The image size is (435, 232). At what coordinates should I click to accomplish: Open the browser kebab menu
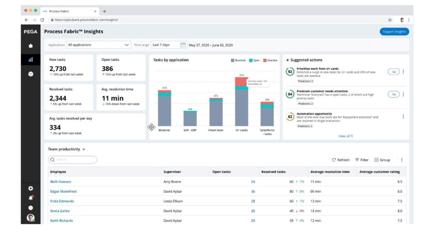click(x=409, y=20)
